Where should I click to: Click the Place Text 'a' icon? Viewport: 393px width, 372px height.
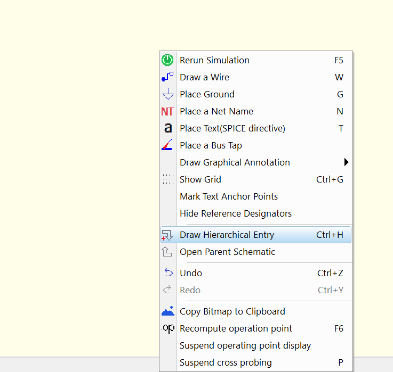point(167,128)
